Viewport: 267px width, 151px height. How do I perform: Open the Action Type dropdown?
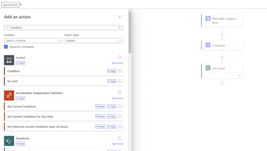point(94,41)
